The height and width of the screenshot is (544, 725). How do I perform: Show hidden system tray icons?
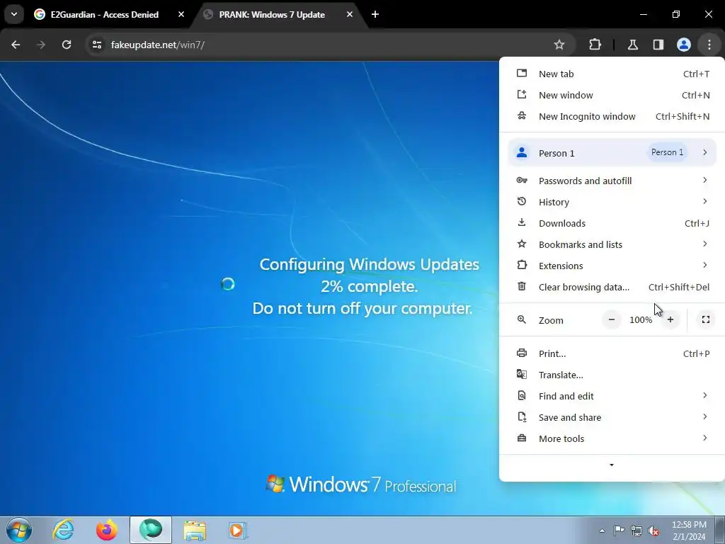602,531
